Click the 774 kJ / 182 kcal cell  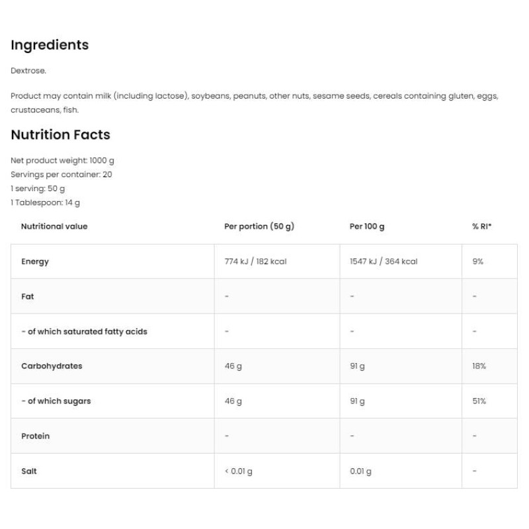pos(255,262)
